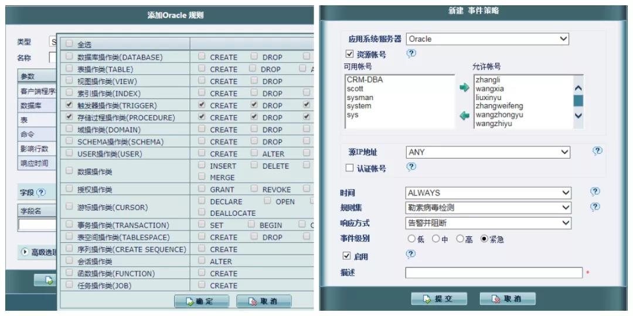Image resolution: width=633 pixels, height=316 pixels.
Task: Click the 提交 submit button
Action: [438, 299]
